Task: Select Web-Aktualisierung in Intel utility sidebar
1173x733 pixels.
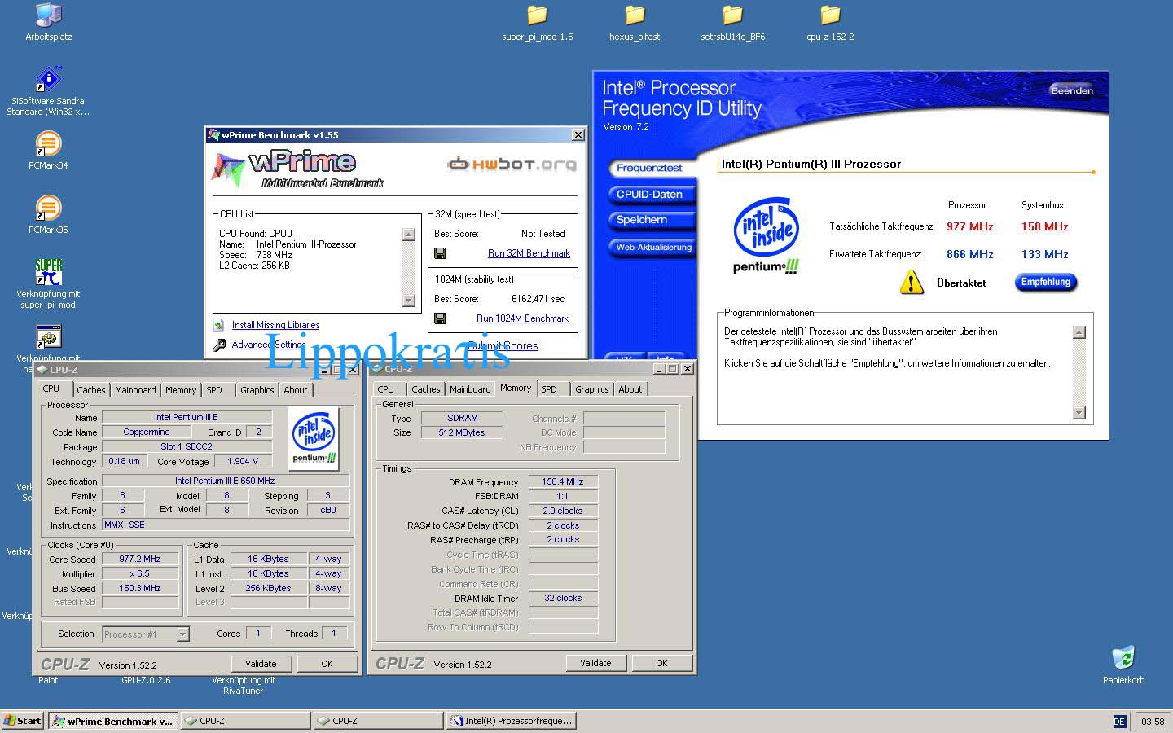Action: pyautogui.click(x=652, y=247)
